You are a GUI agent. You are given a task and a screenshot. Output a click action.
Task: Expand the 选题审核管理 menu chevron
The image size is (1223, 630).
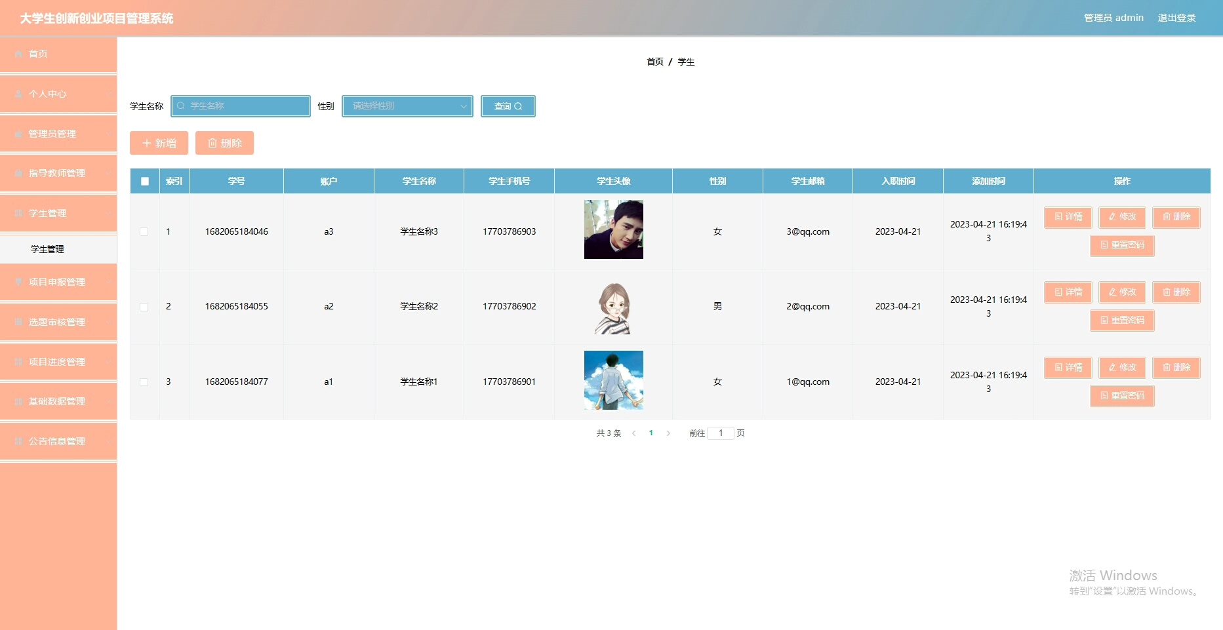pyautogui.click(x=108, y=322)
